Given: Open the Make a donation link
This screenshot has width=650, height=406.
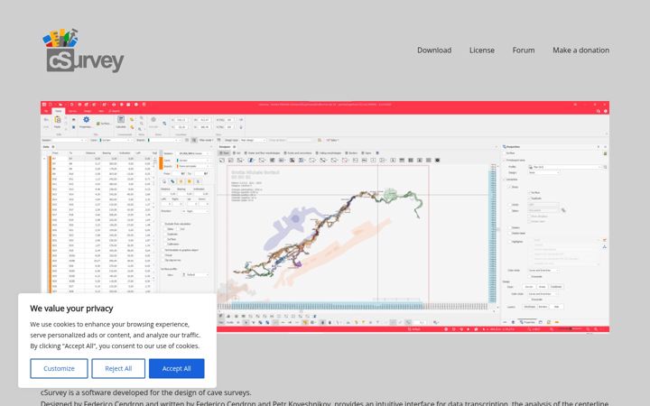Looking at the screenshot, I should pyautogui.click(x=580, y=51).
